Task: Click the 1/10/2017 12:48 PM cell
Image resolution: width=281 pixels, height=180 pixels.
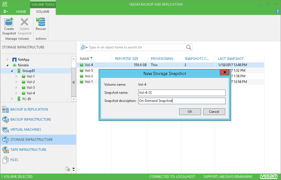Action: [232, 65]
